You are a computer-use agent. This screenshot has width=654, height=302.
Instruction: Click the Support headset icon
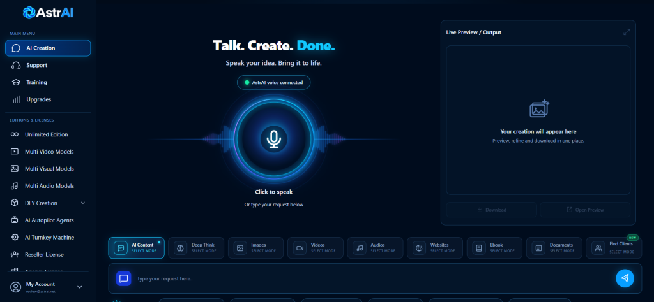16,66
